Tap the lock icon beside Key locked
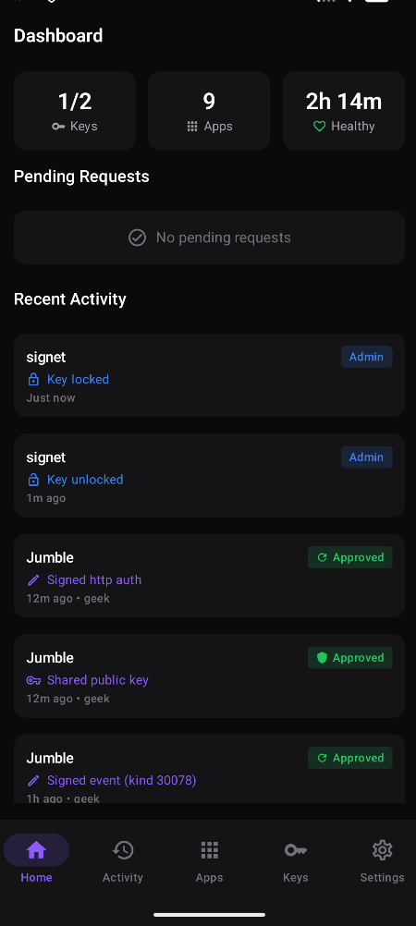 point(33,379)
